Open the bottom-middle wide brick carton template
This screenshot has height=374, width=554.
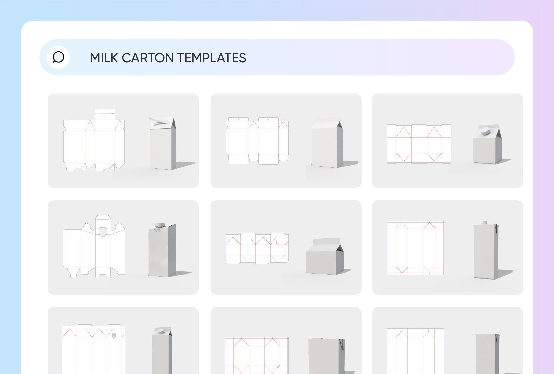[x=286, y=341]
